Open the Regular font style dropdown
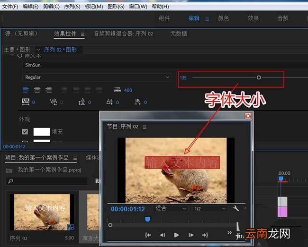308x247 pixels. click(x=97, y=77)
